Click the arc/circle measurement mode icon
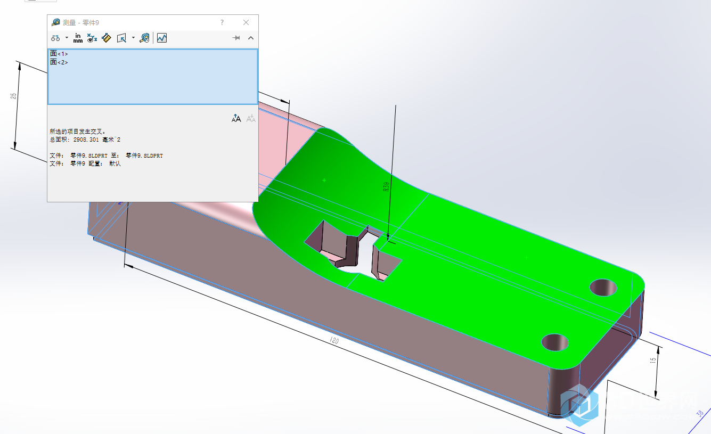711x434 pixels. 55,38
